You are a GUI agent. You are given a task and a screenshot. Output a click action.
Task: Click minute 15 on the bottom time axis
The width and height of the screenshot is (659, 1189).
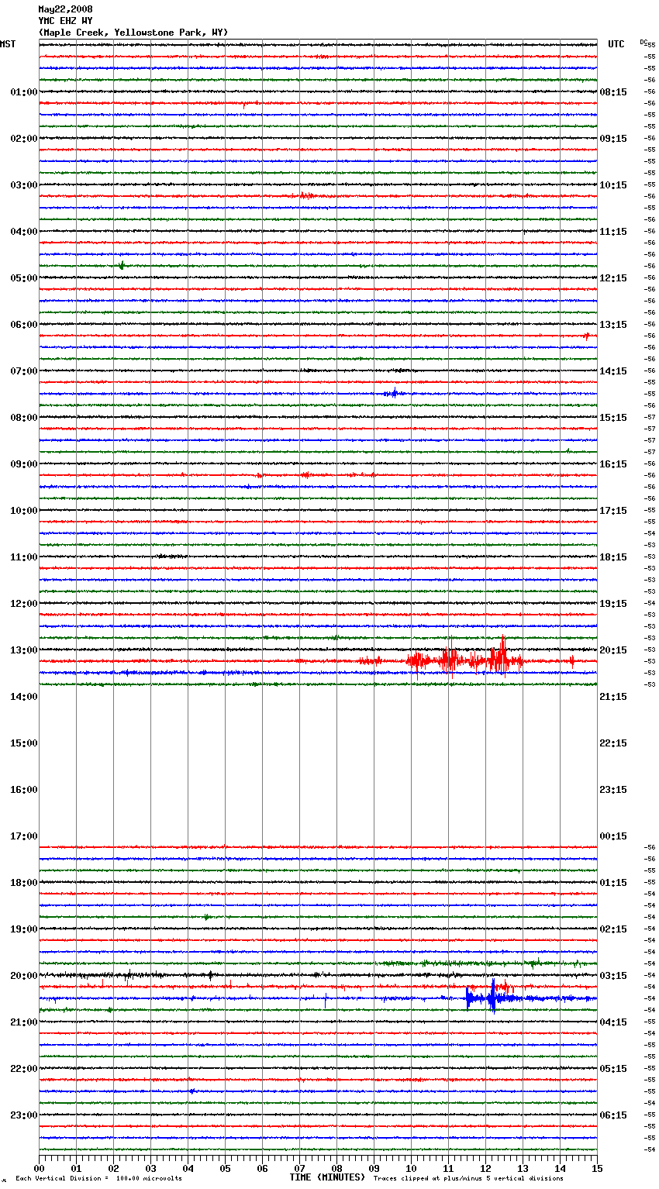point(597,1168)
